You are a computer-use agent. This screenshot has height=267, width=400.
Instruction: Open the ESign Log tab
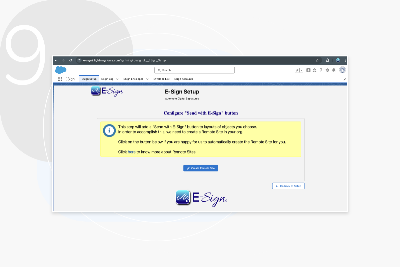tap(107, 79)
